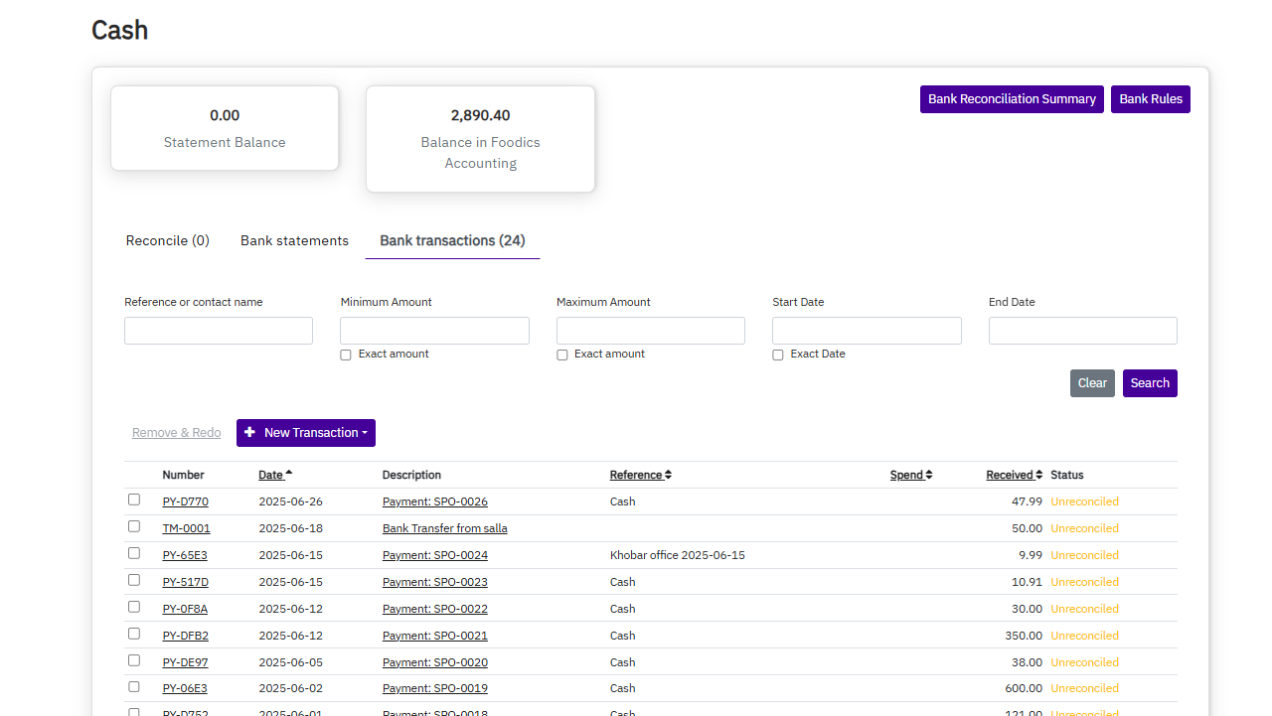Screen dimensions: 1272x716
Task: Enable Exact amount under Maximum Amount
Action: coord(562,355)
